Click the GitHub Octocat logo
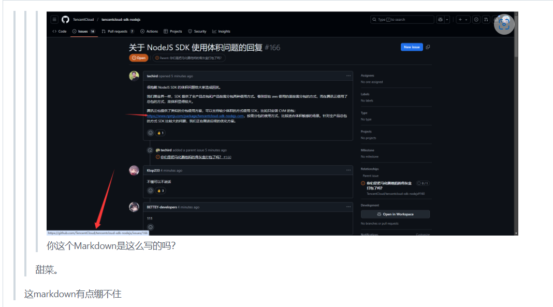This screenshot has width=553, height=307. click(x=65, y=19)
